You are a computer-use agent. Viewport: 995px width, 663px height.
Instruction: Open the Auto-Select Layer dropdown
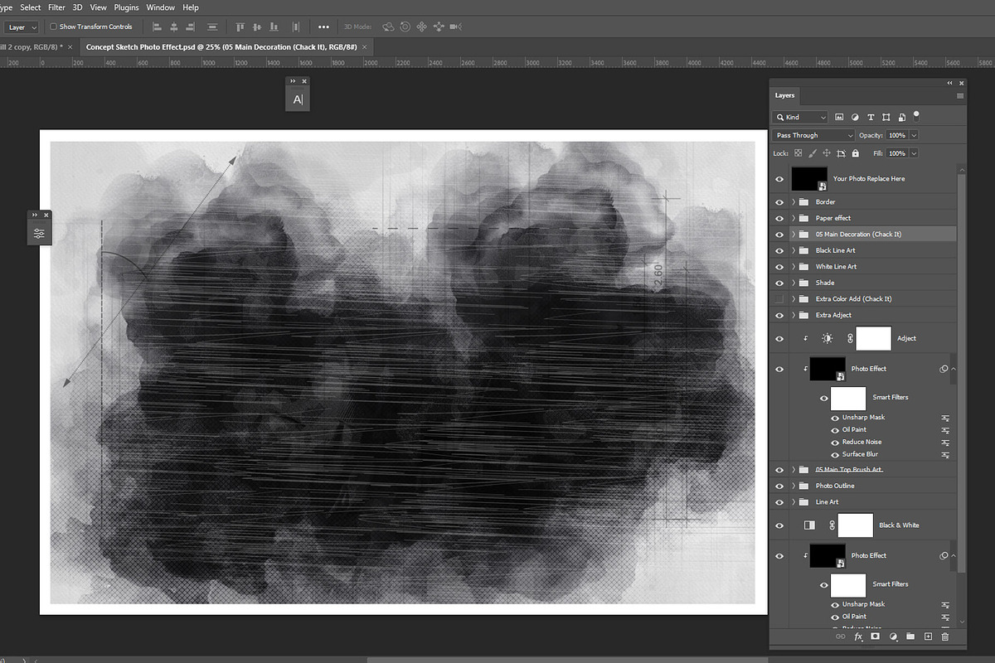click(22, 27)
